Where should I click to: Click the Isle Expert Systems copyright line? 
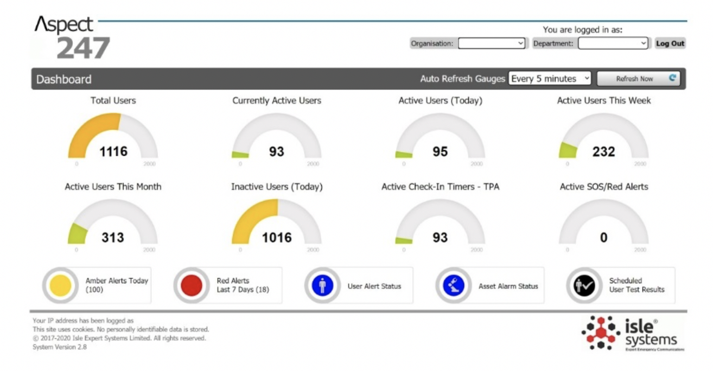(119, 338)
